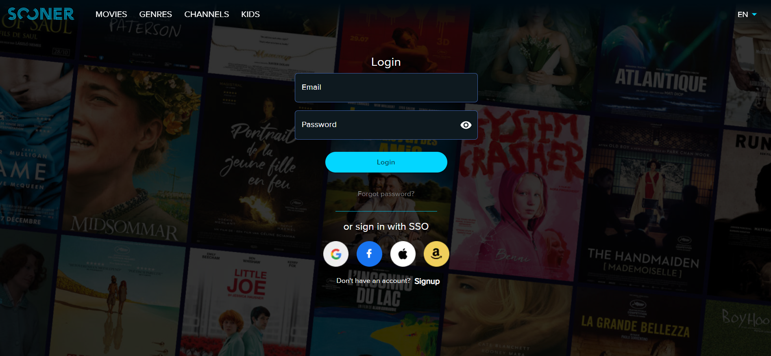The height and width of the screenshot is (356, 771).
Task: Sign in with Apple icon
Action: click(x=403, y=254)
